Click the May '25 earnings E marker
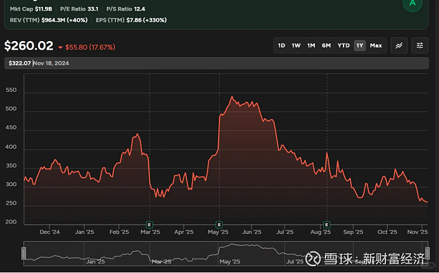 (x=219, y=224)
